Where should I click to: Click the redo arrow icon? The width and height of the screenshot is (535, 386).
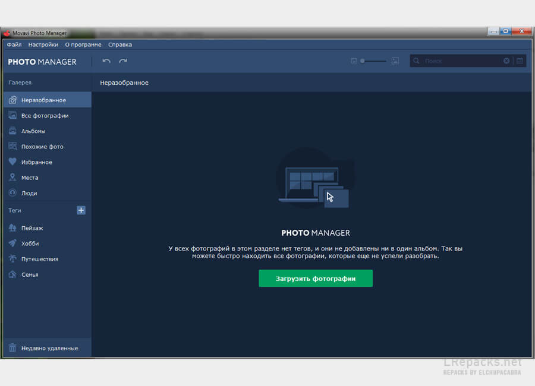[x=123, y=61]
